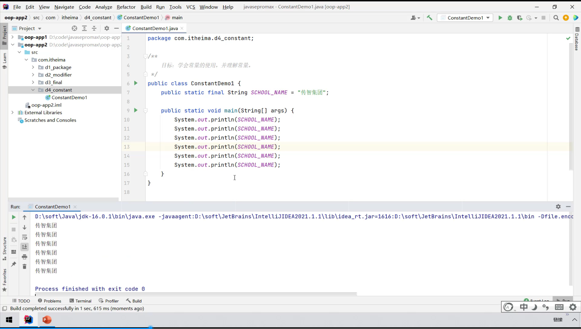This screenshot has height=329, width=581.
Task: Toggle the Project side tool window
Action: [x=4, y=35]
